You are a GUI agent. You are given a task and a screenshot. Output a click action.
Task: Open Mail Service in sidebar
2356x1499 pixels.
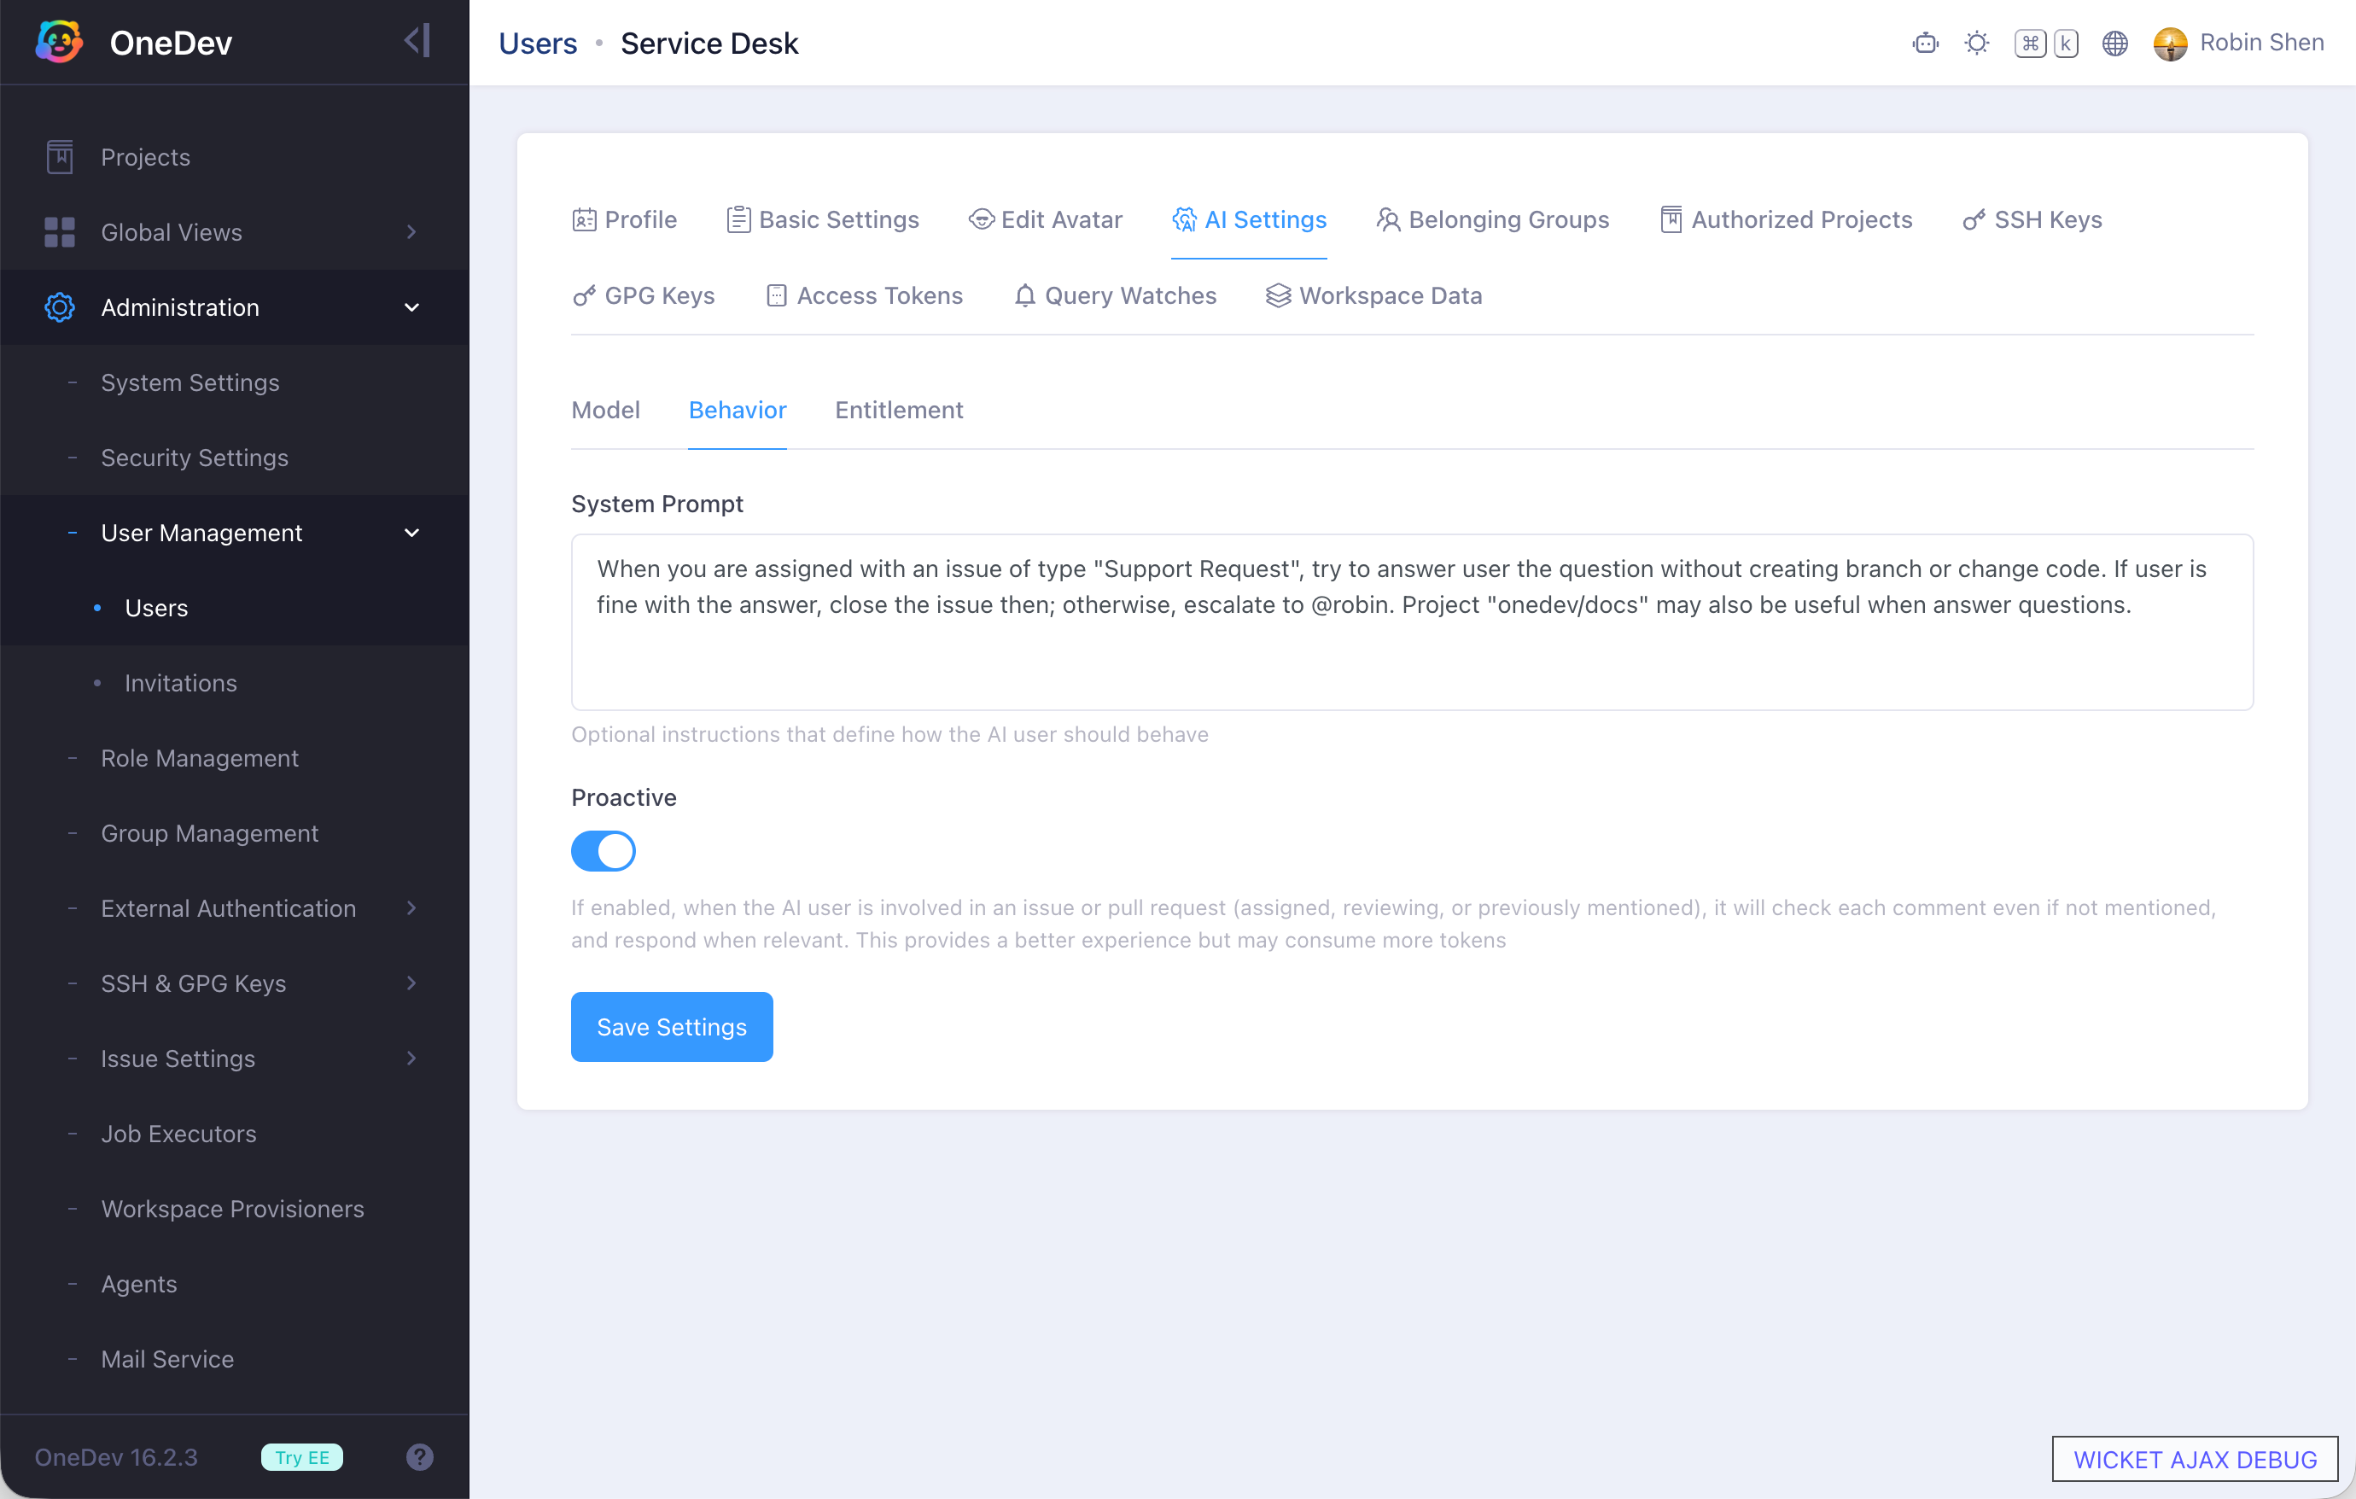[x=167, y=1359]
